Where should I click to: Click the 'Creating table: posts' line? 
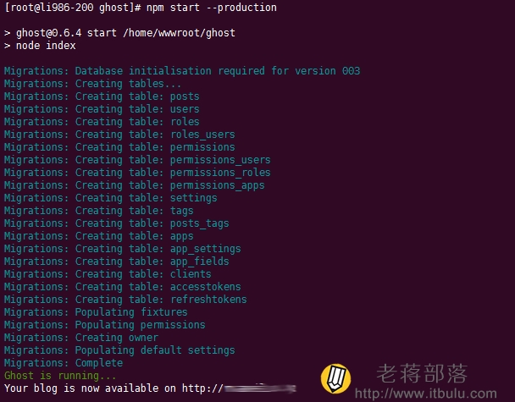click(x=102, y=96)
